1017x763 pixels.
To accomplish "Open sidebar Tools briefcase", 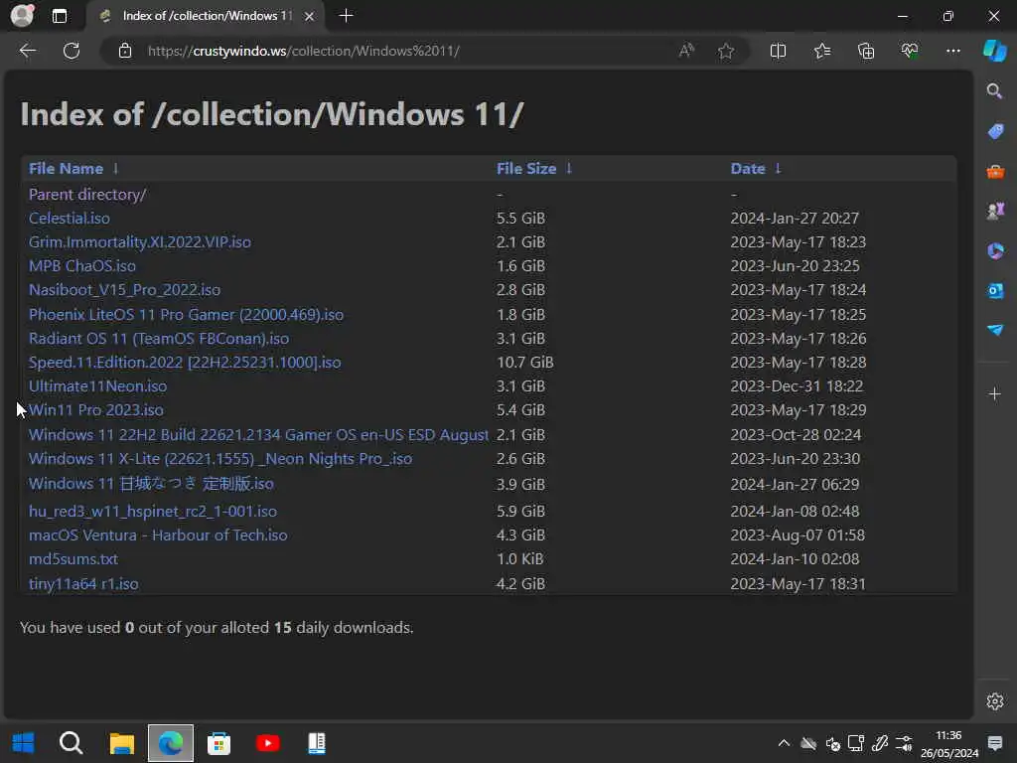I will click(995, 171).
